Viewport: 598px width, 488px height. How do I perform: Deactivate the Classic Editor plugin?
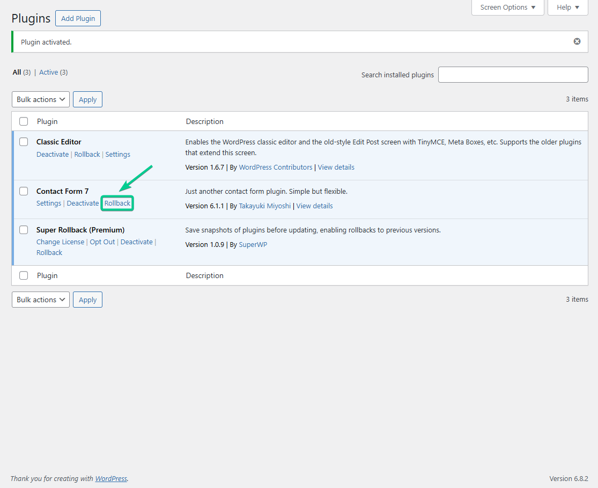[53, 154]
